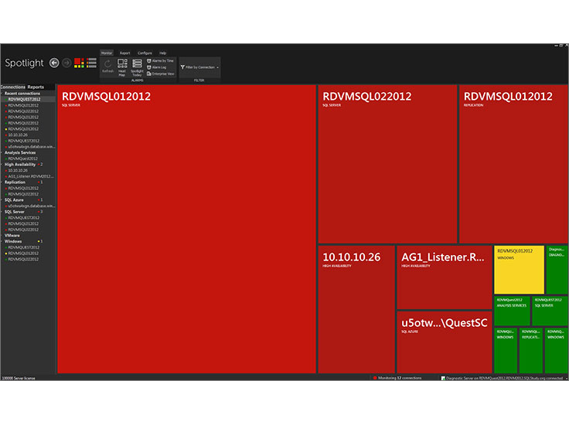Select RDVMSQL012012 under Windows group

pyautogui.click(x=23, y=253)
